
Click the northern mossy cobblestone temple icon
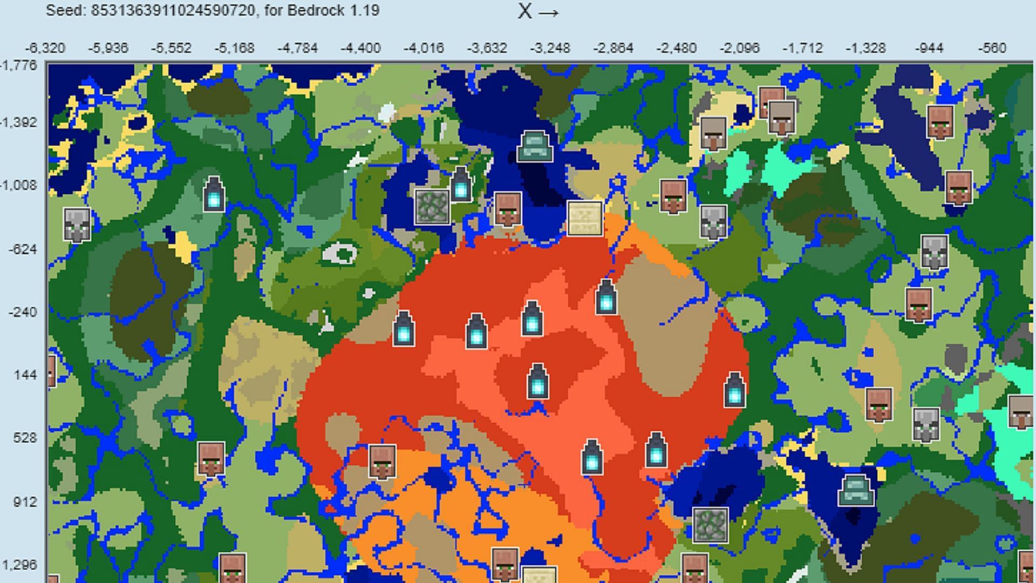click(x=432, y=207)
